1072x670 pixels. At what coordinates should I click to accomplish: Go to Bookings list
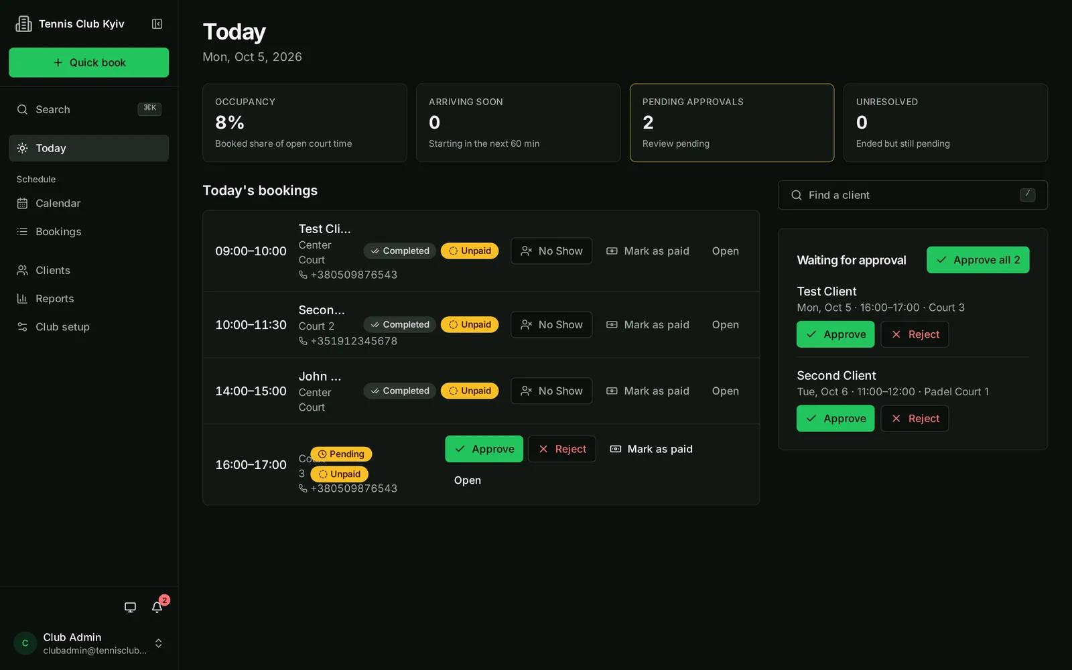tap(88, 231)
